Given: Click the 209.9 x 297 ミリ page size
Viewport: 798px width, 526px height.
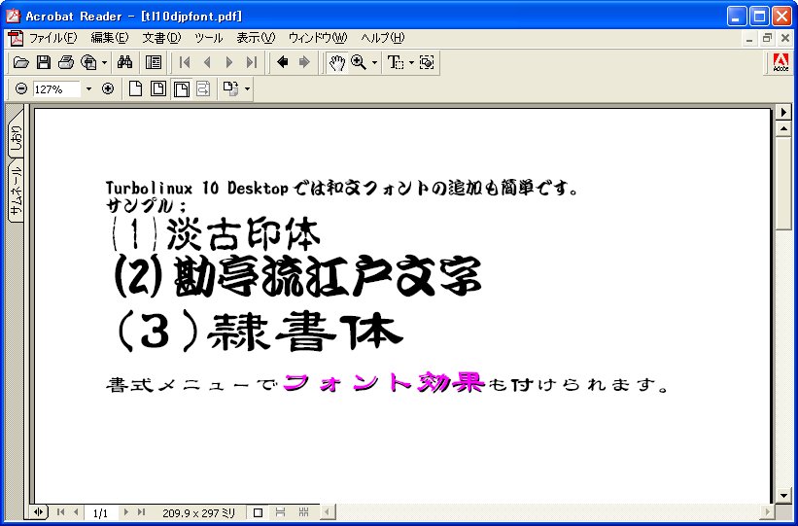Looking at the screenshot, I should [x=198, y=512].
